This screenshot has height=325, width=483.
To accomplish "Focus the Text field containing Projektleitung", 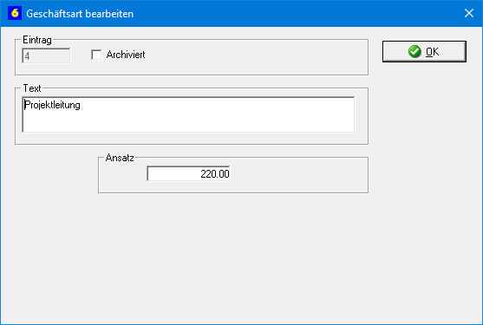I will (x=188, y=114).
